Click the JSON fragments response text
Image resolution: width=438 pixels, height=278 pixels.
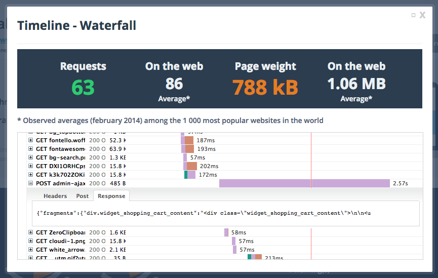[x=204, y=213]
